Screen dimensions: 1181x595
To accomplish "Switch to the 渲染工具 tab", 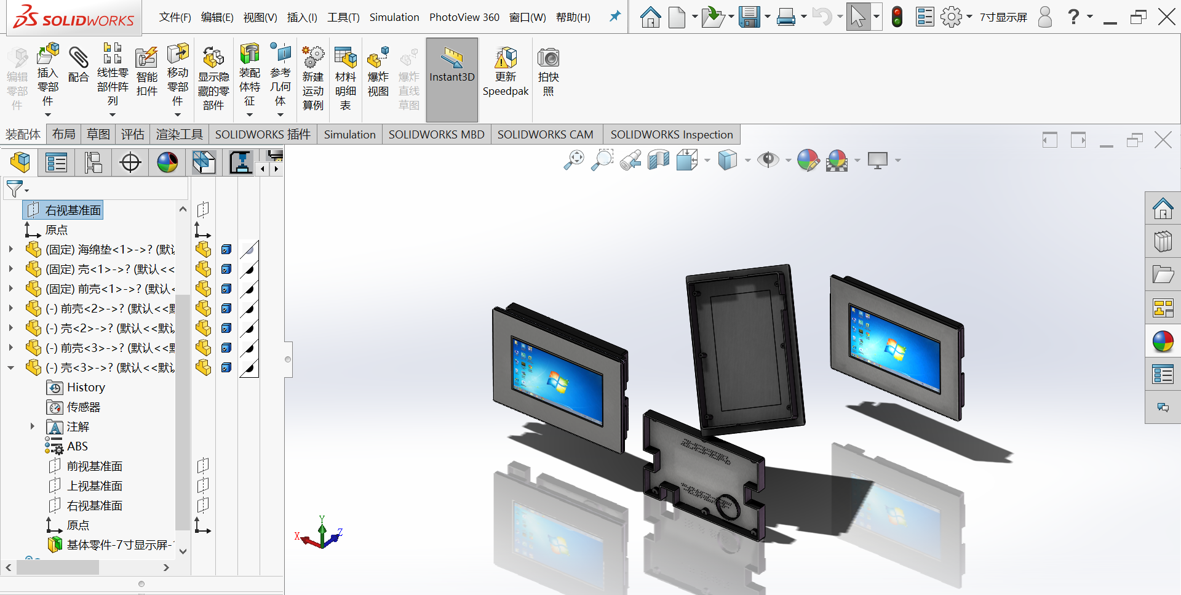I will click(x=179, y=134).
